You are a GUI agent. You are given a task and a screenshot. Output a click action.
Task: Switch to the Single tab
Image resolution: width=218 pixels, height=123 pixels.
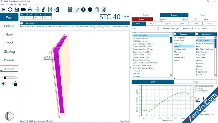click(146, 15)
